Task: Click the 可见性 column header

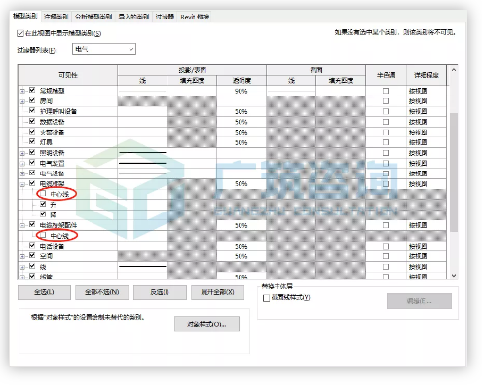Action: click(67, 75)
